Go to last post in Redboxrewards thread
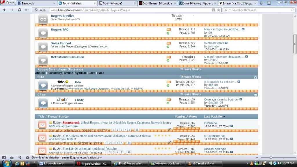The width and height of the screenshot is (297, 167). [x=226, y=43]
